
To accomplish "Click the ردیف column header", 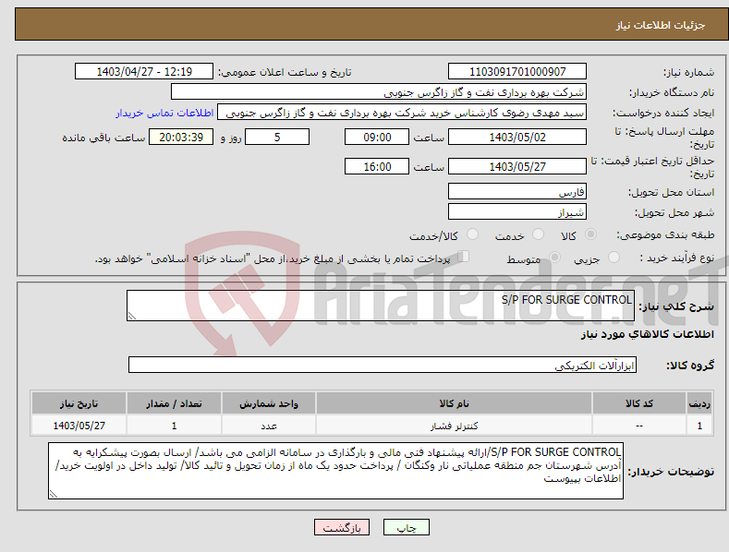I will pos(699,403).
